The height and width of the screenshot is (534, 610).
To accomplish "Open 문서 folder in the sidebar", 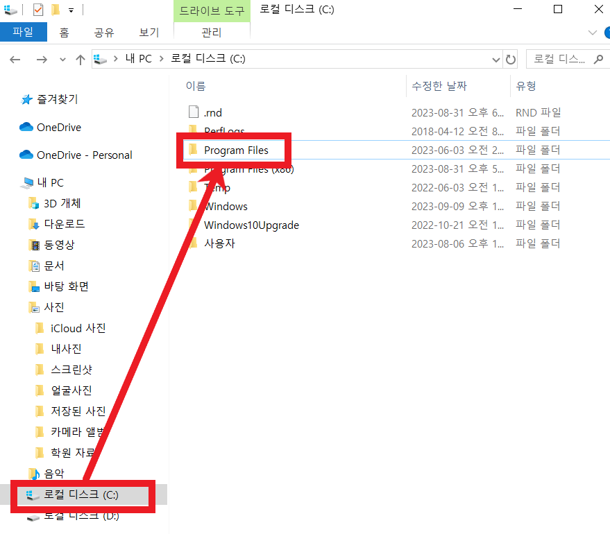I will point(54,266).
